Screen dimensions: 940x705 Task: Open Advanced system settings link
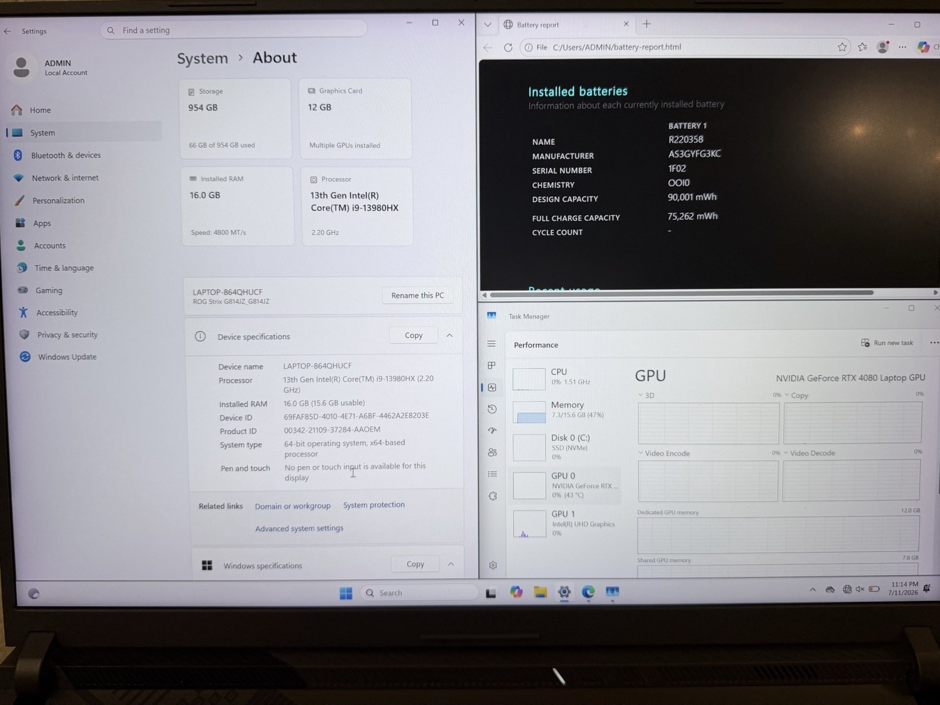point(299,528)
